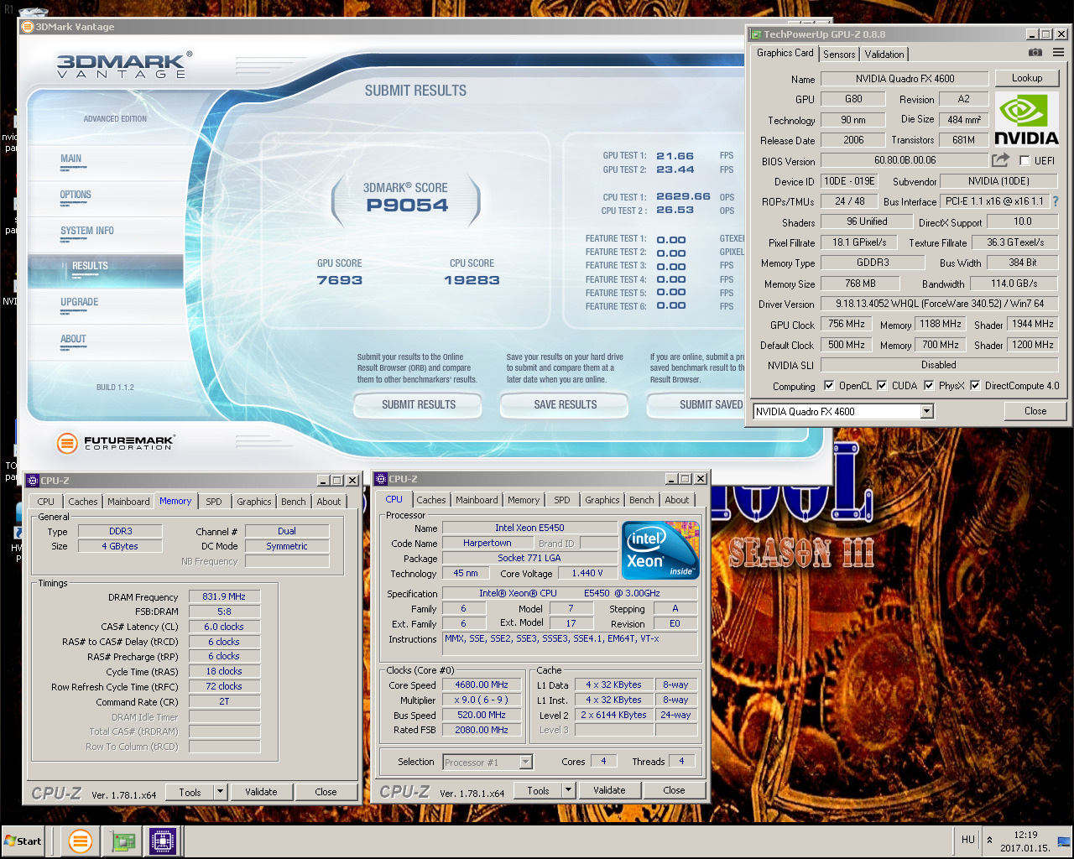
Task: Toggle the CUDA checkbox
Action: pos(882,386)
